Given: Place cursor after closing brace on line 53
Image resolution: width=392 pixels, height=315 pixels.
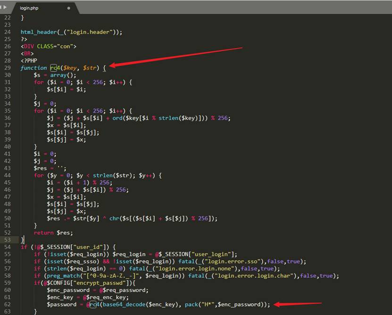Looking at the screenshot, I should 25,240.
